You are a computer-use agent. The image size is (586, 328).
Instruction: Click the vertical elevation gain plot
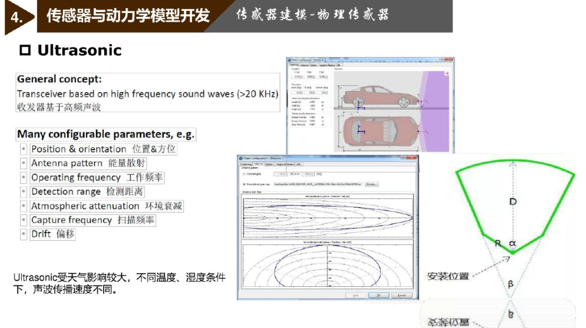point(328,216)
